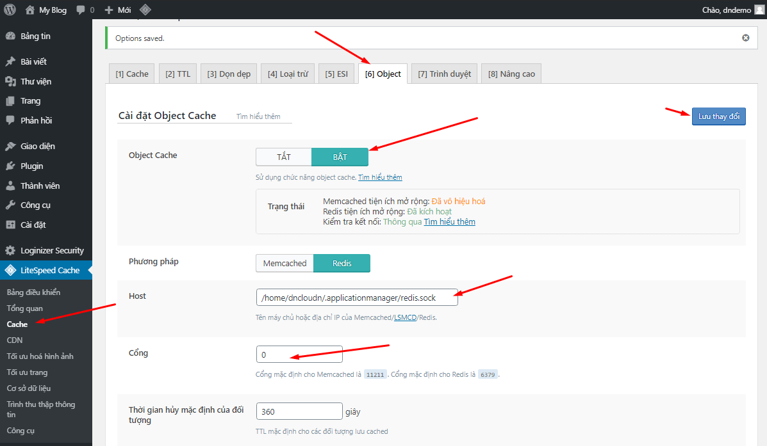Open Tìm hiểu thêm in connection test status
Viewport: 767px width, 446px height.
[450, 222]
